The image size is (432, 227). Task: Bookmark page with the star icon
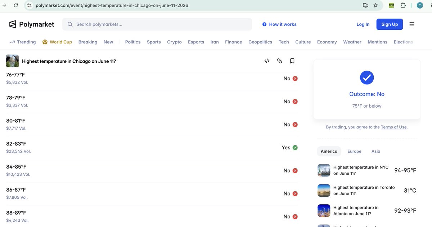[x=376, y=5]
